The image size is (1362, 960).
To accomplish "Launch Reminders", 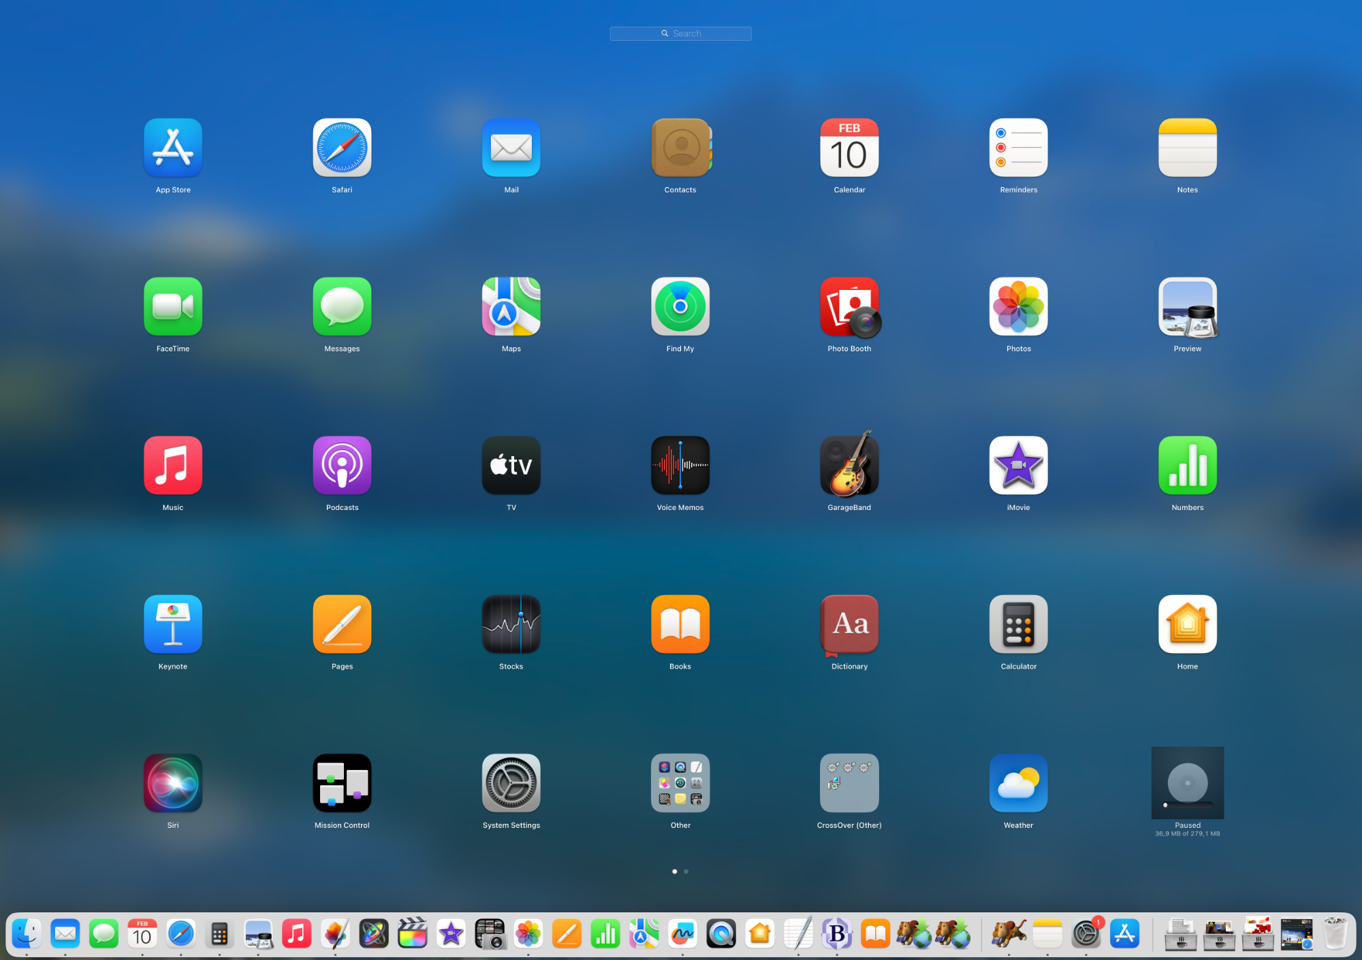I will [x=1018, y=148].
